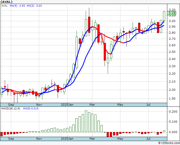Click the 0.000 MACD axis label
Screen dimensions: 180x145
pyautogui.click(x=173, y=132)
